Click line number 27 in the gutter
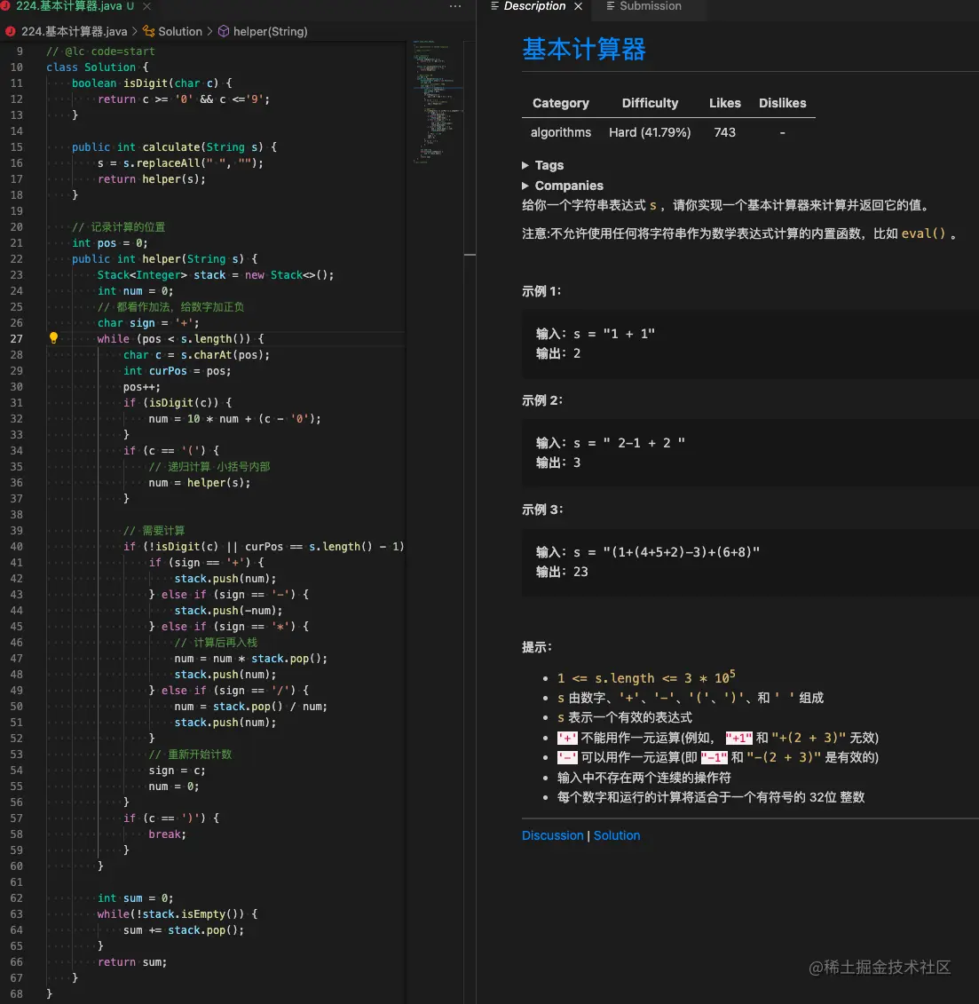 [16, 339]
